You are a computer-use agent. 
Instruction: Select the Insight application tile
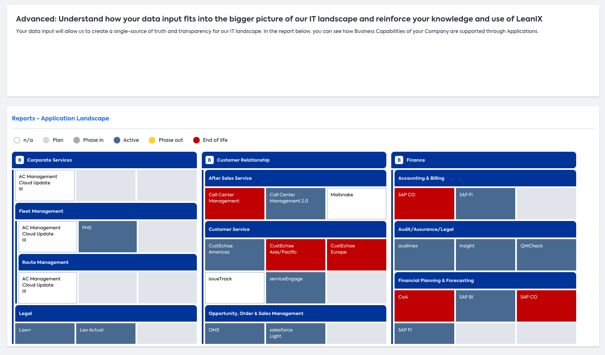(x=486, y=255)
